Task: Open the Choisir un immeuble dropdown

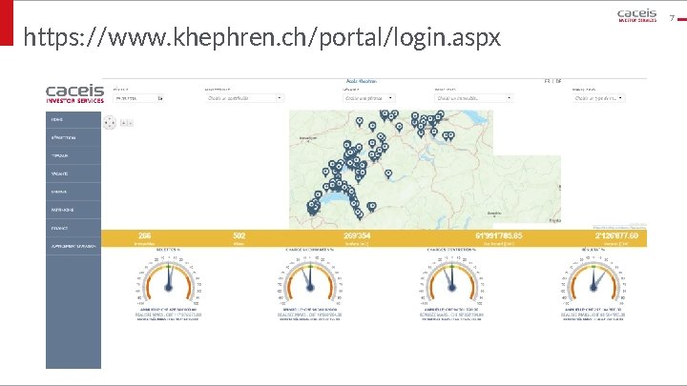Action: pos(474,98)
